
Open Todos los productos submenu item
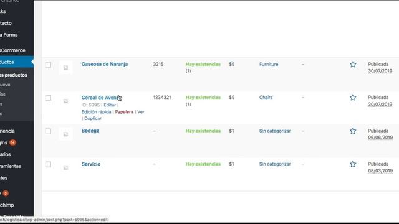point(14,75)
